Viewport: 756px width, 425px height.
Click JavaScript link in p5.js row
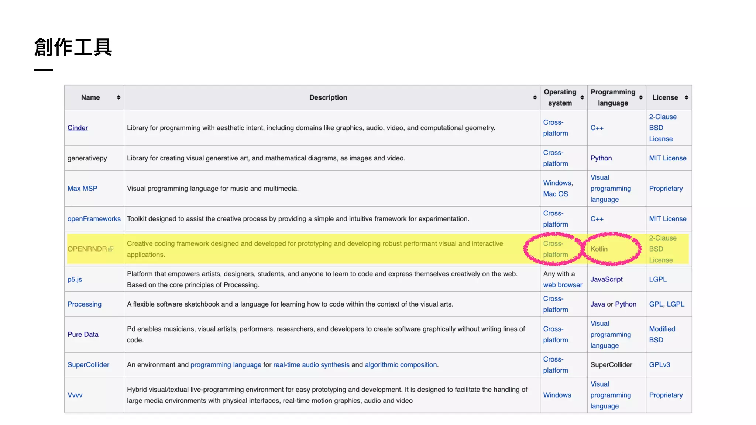(x=606, y=279)
